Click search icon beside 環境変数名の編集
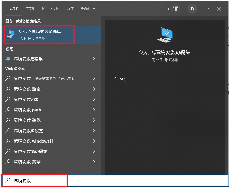The image size is (230, 188). (x=8, y=151)
